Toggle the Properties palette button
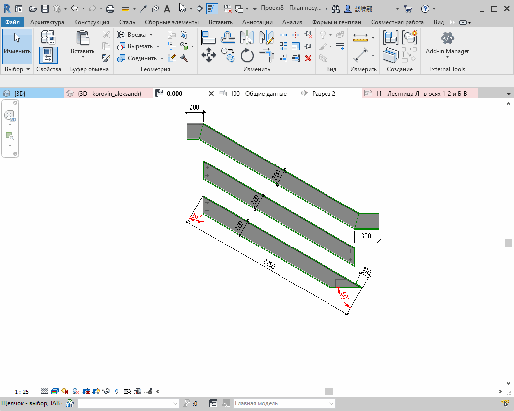514x411 pixels. click(x=48, y=55)
